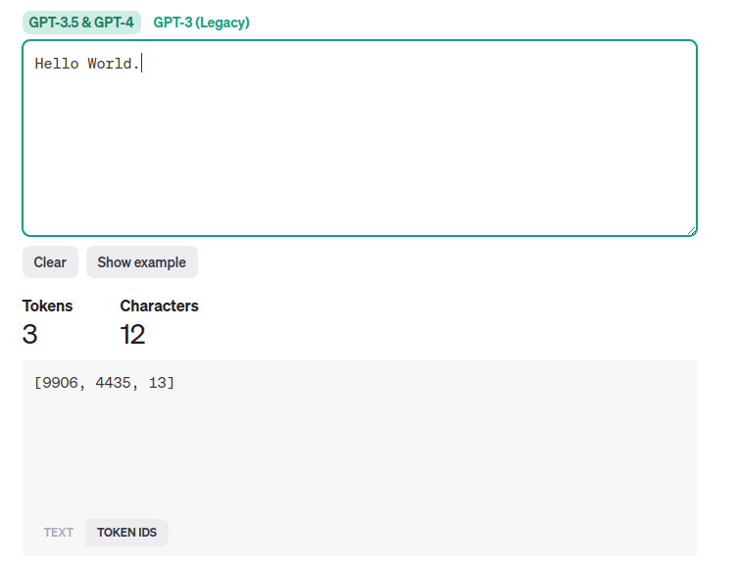The width and height of the screenshot is (740, 565).
Task: Click the period after World in the input
Action: 136,64
